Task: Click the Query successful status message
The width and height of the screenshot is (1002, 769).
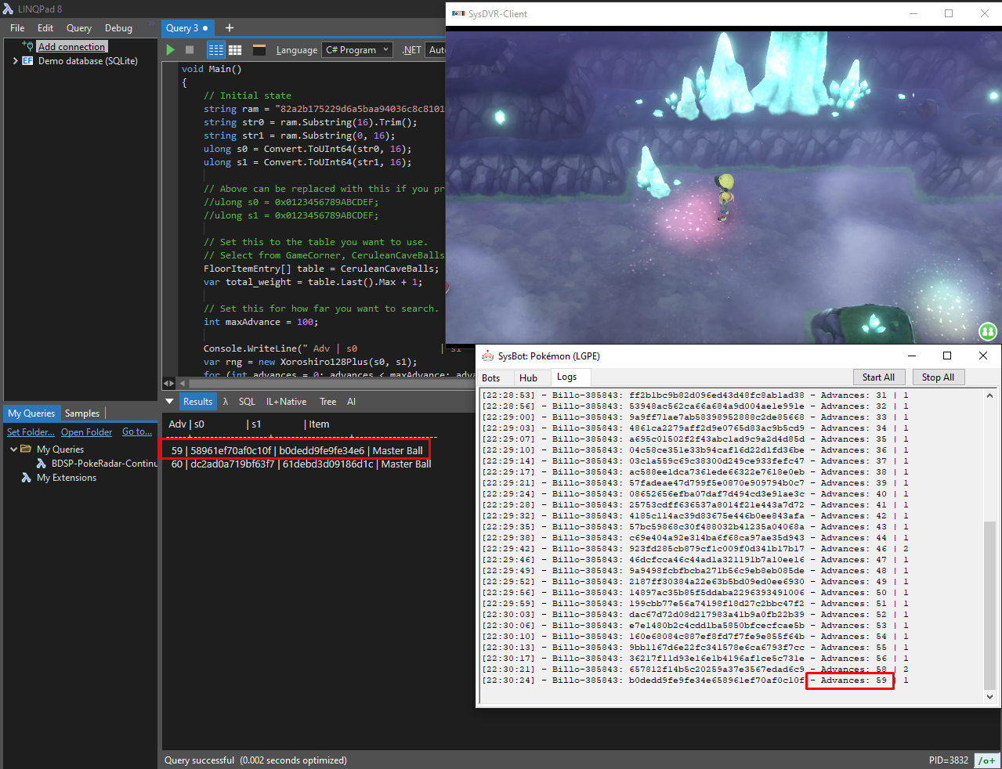Action: pos(255,760)
